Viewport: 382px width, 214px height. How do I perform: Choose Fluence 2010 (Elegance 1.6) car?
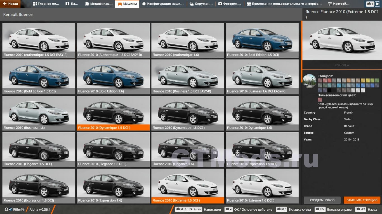(188, 150)
